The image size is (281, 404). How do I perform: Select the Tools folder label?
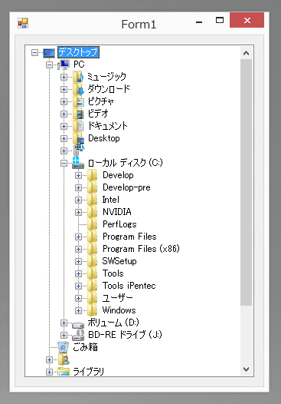click(113, 273)
